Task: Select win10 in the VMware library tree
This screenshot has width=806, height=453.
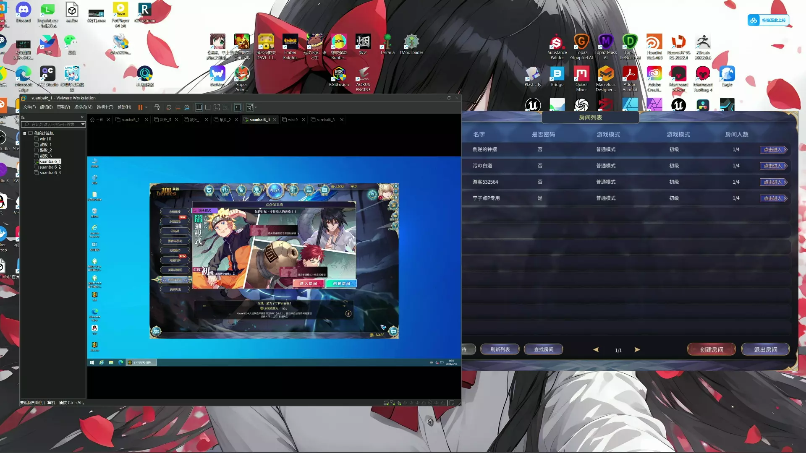Action: point(45,139)
